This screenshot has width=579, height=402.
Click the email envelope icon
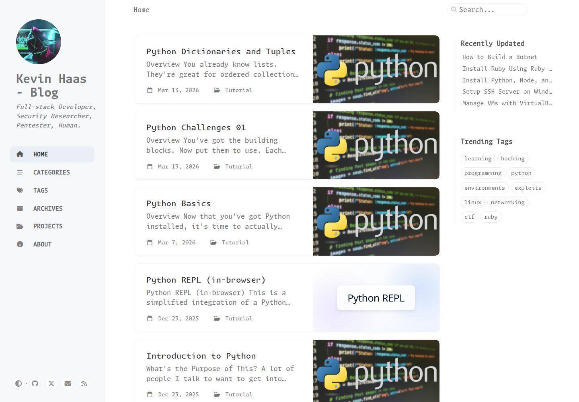(x=68, y=384)
